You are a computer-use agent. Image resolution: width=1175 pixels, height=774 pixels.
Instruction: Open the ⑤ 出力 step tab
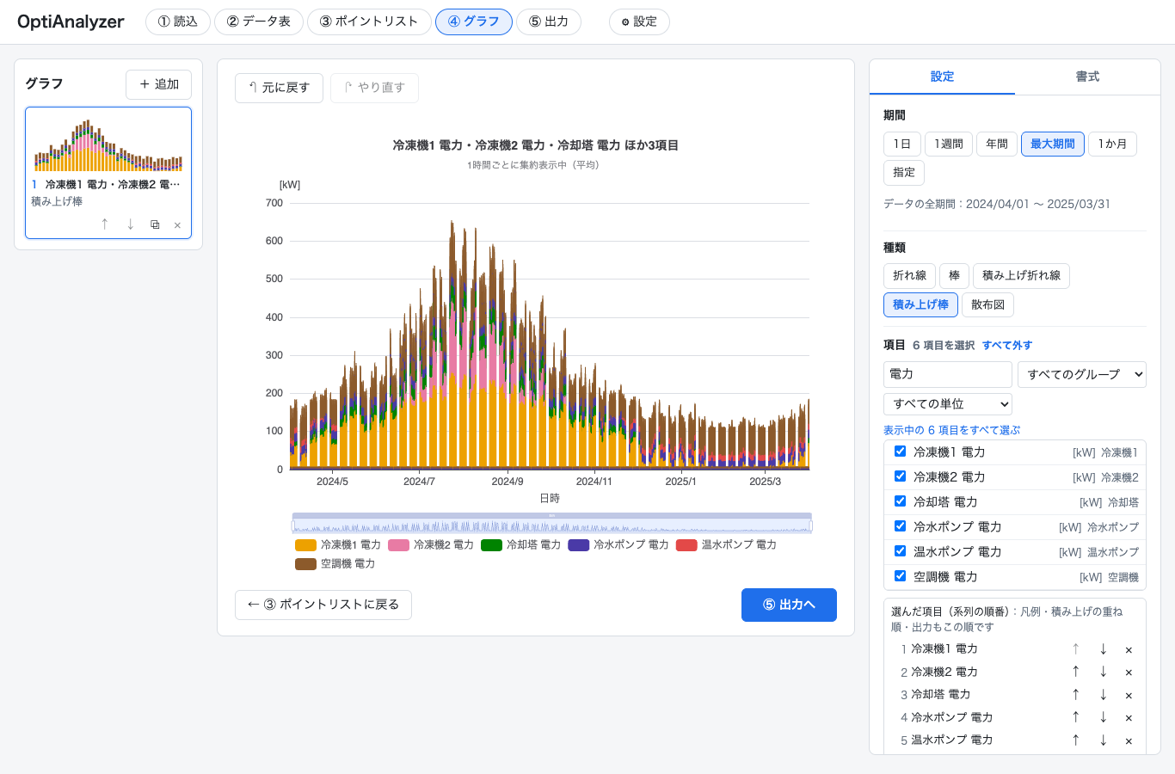[x=549, y=21]
